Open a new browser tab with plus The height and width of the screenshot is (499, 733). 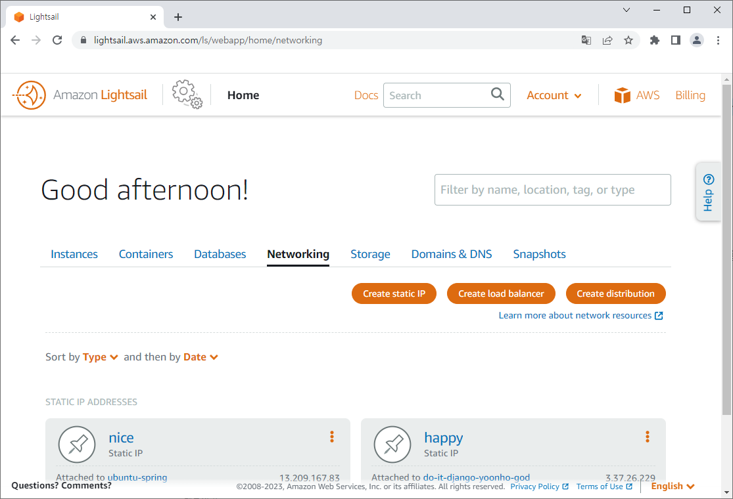pyautogui.click(x=178, y=17)
